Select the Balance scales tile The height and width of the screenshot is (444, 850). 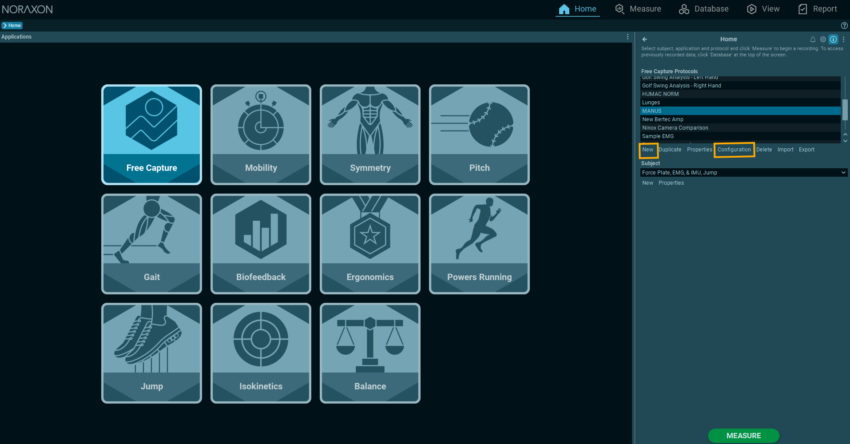click(370, 353)
